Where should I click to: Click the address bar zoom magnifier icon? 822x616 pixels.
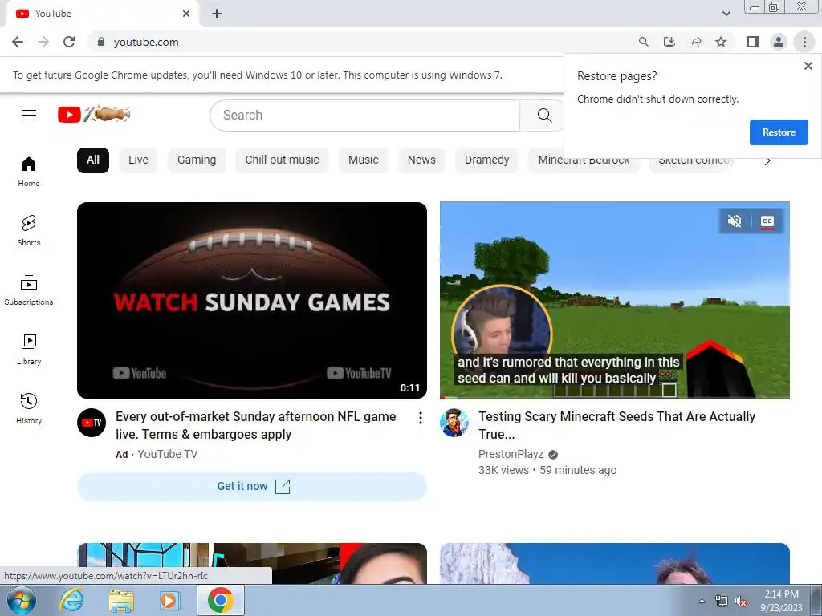(x=643, y=42)
